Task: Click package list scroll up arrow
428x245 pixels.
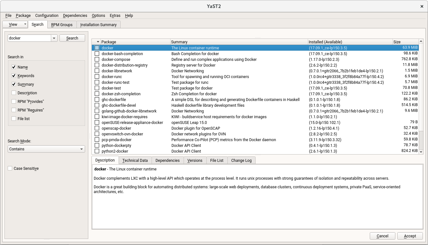Action: [x=421, y=41]
